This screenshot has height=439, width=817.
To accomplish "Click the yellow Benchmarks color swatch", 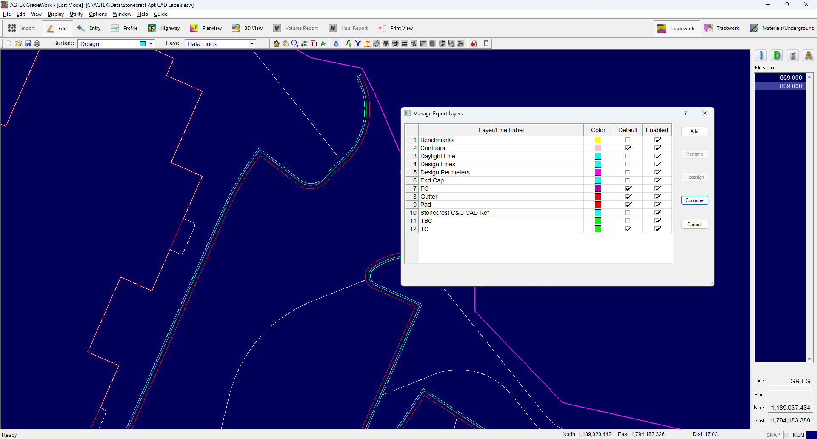I will click(x=598, y=140).
